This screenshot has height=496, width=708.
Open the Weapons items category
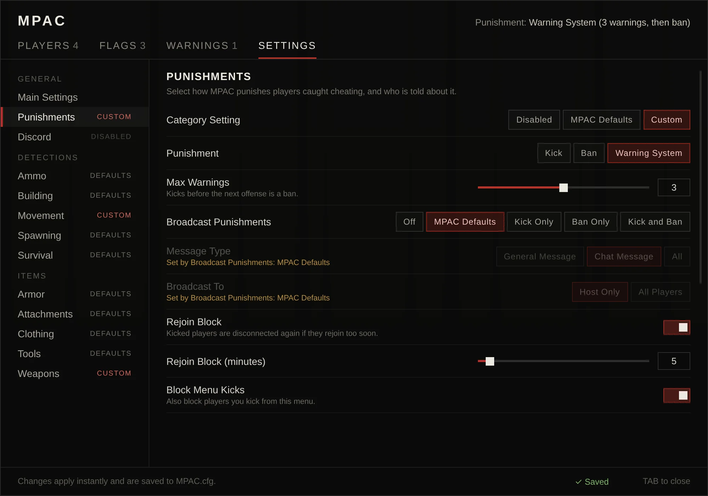coord(75,373)
